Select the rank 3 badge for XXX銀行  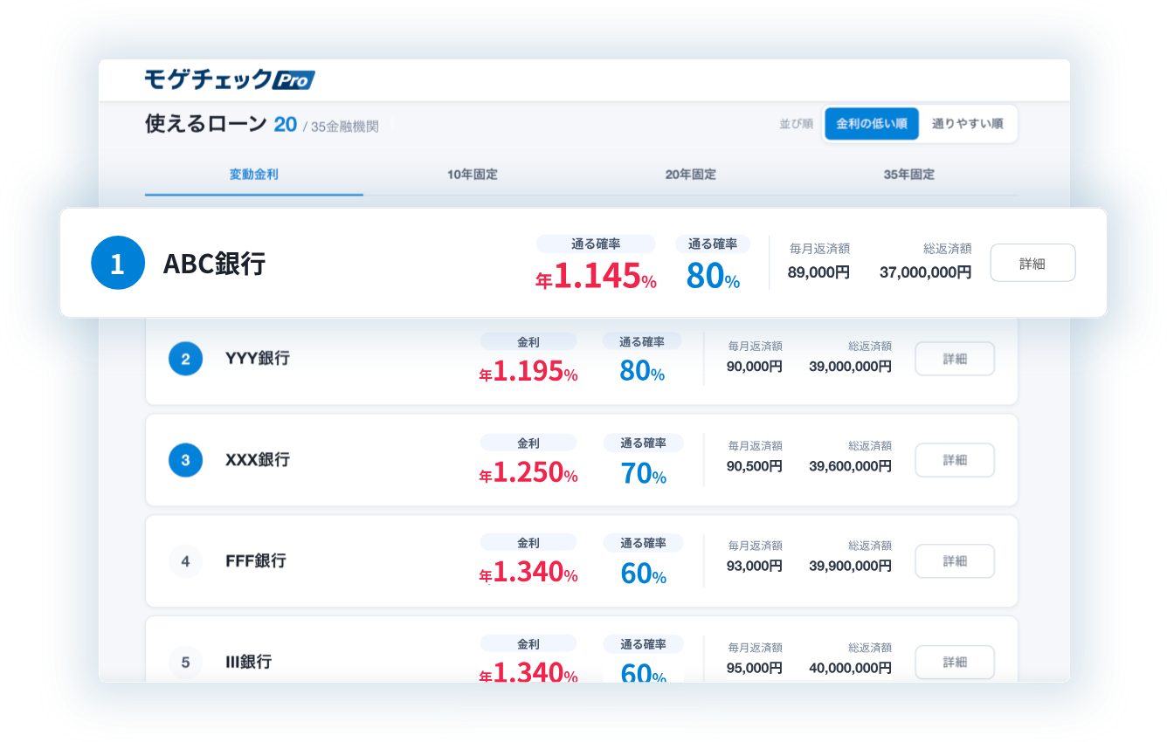pos(185,460)
